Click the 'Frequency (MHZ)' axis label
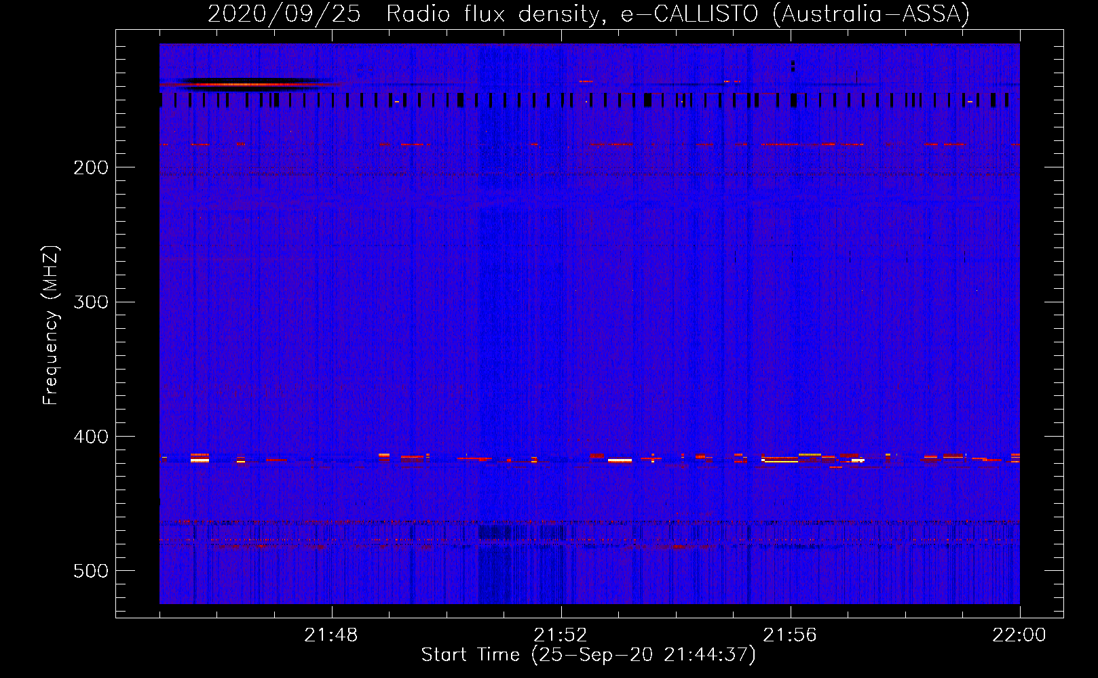 tap(51, 325)
